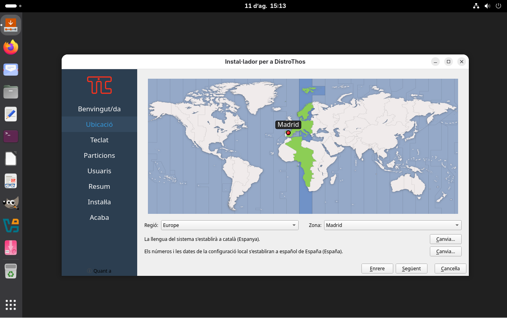Show applications grid

pyautogui.click(x=11, y=305)
